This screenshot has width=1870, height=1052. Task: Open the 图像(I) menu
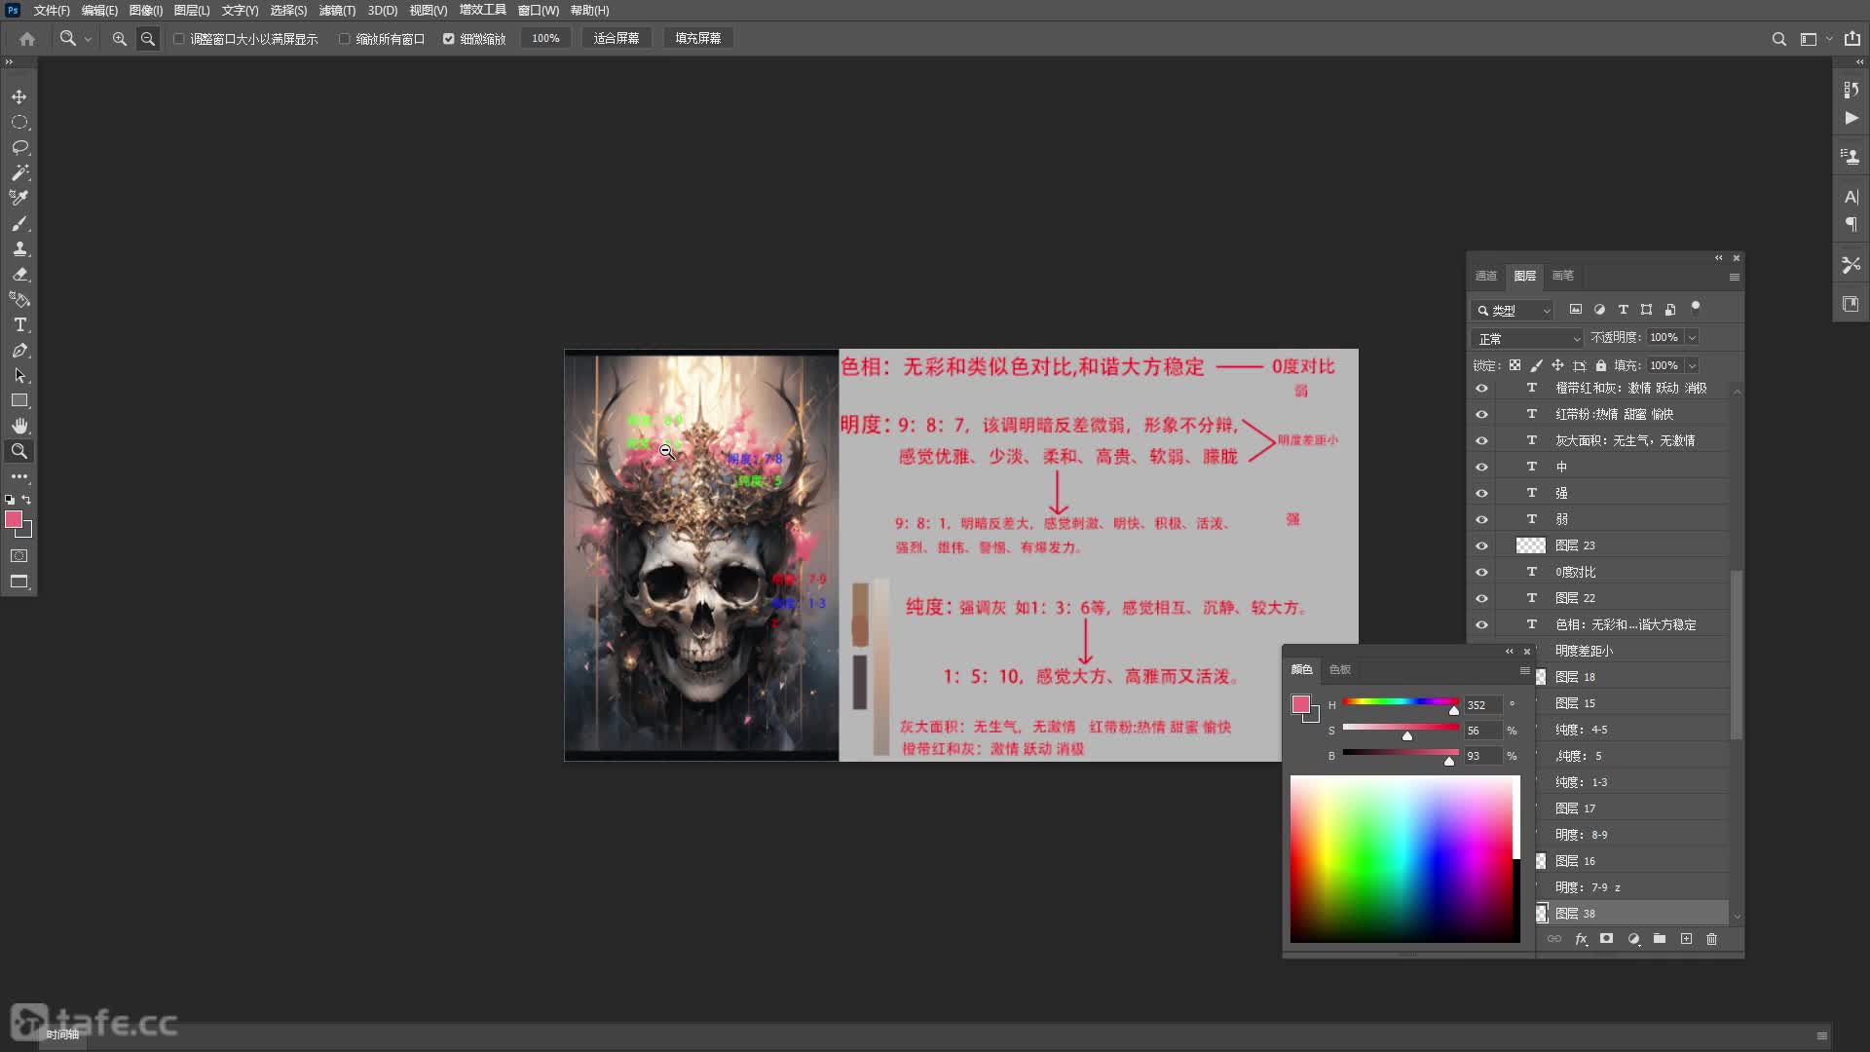tap(146, 10)
